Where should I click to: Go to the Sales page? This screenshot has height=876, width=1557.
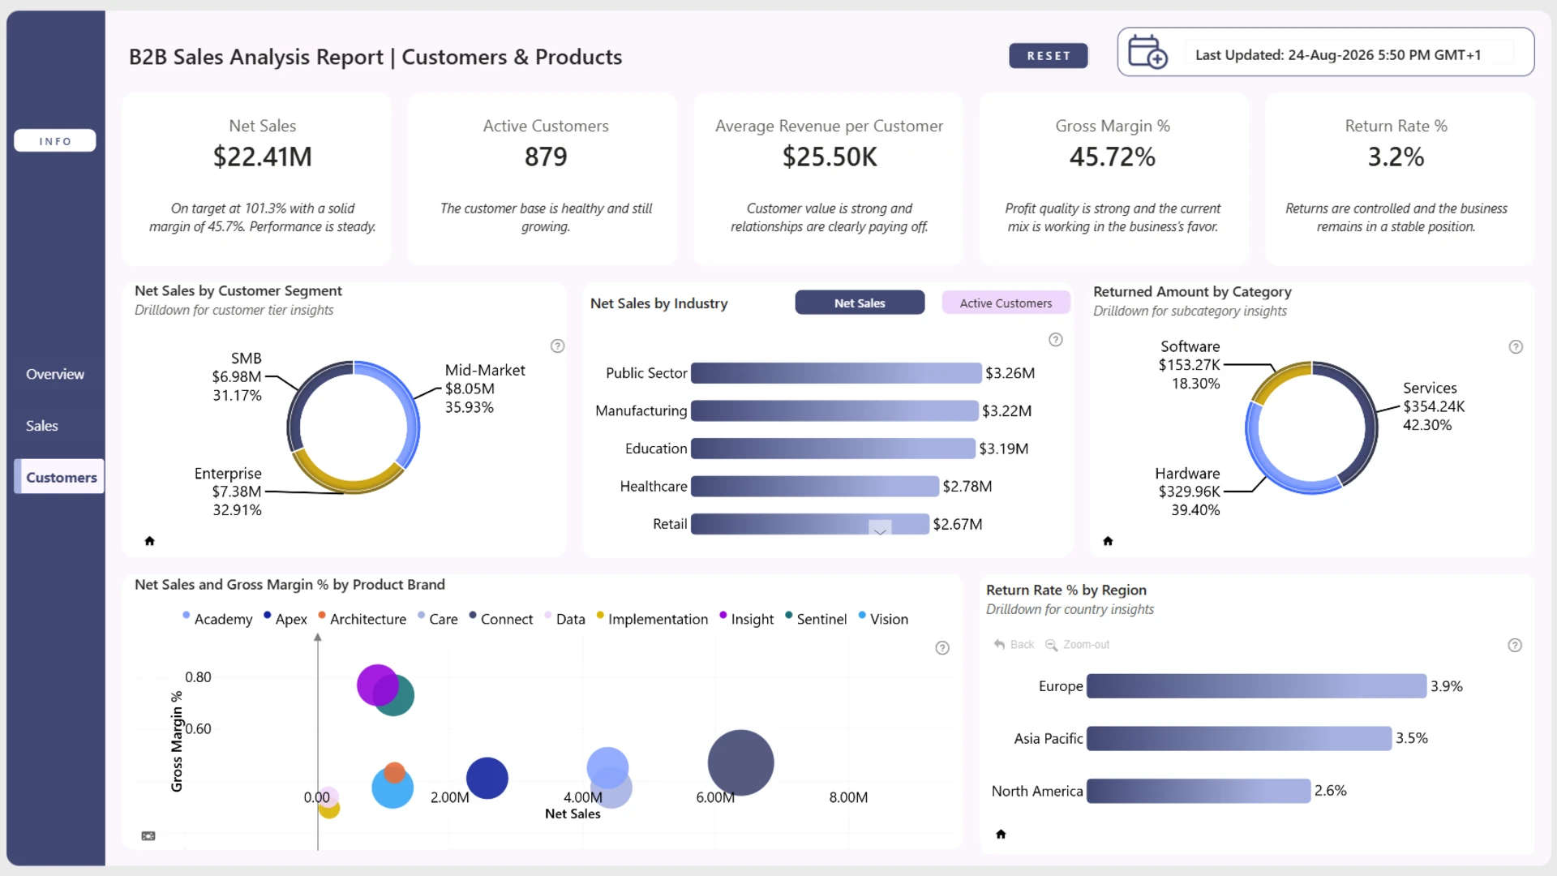click(42, 426)
